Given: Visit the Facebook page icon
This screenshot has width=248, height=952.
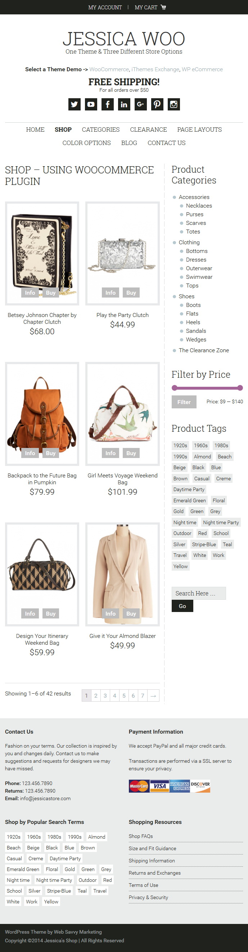Looking at the screenshot, I should click(x=108, y=104).
